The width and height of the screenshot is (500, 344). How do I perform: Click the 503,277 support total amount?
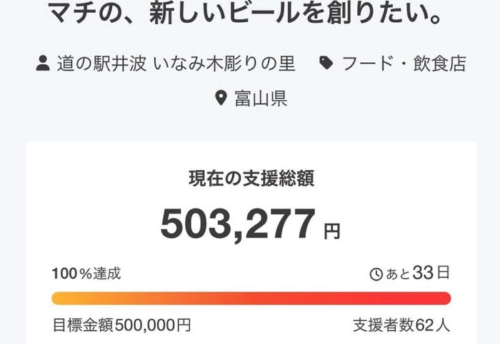[x=238, y=224]
